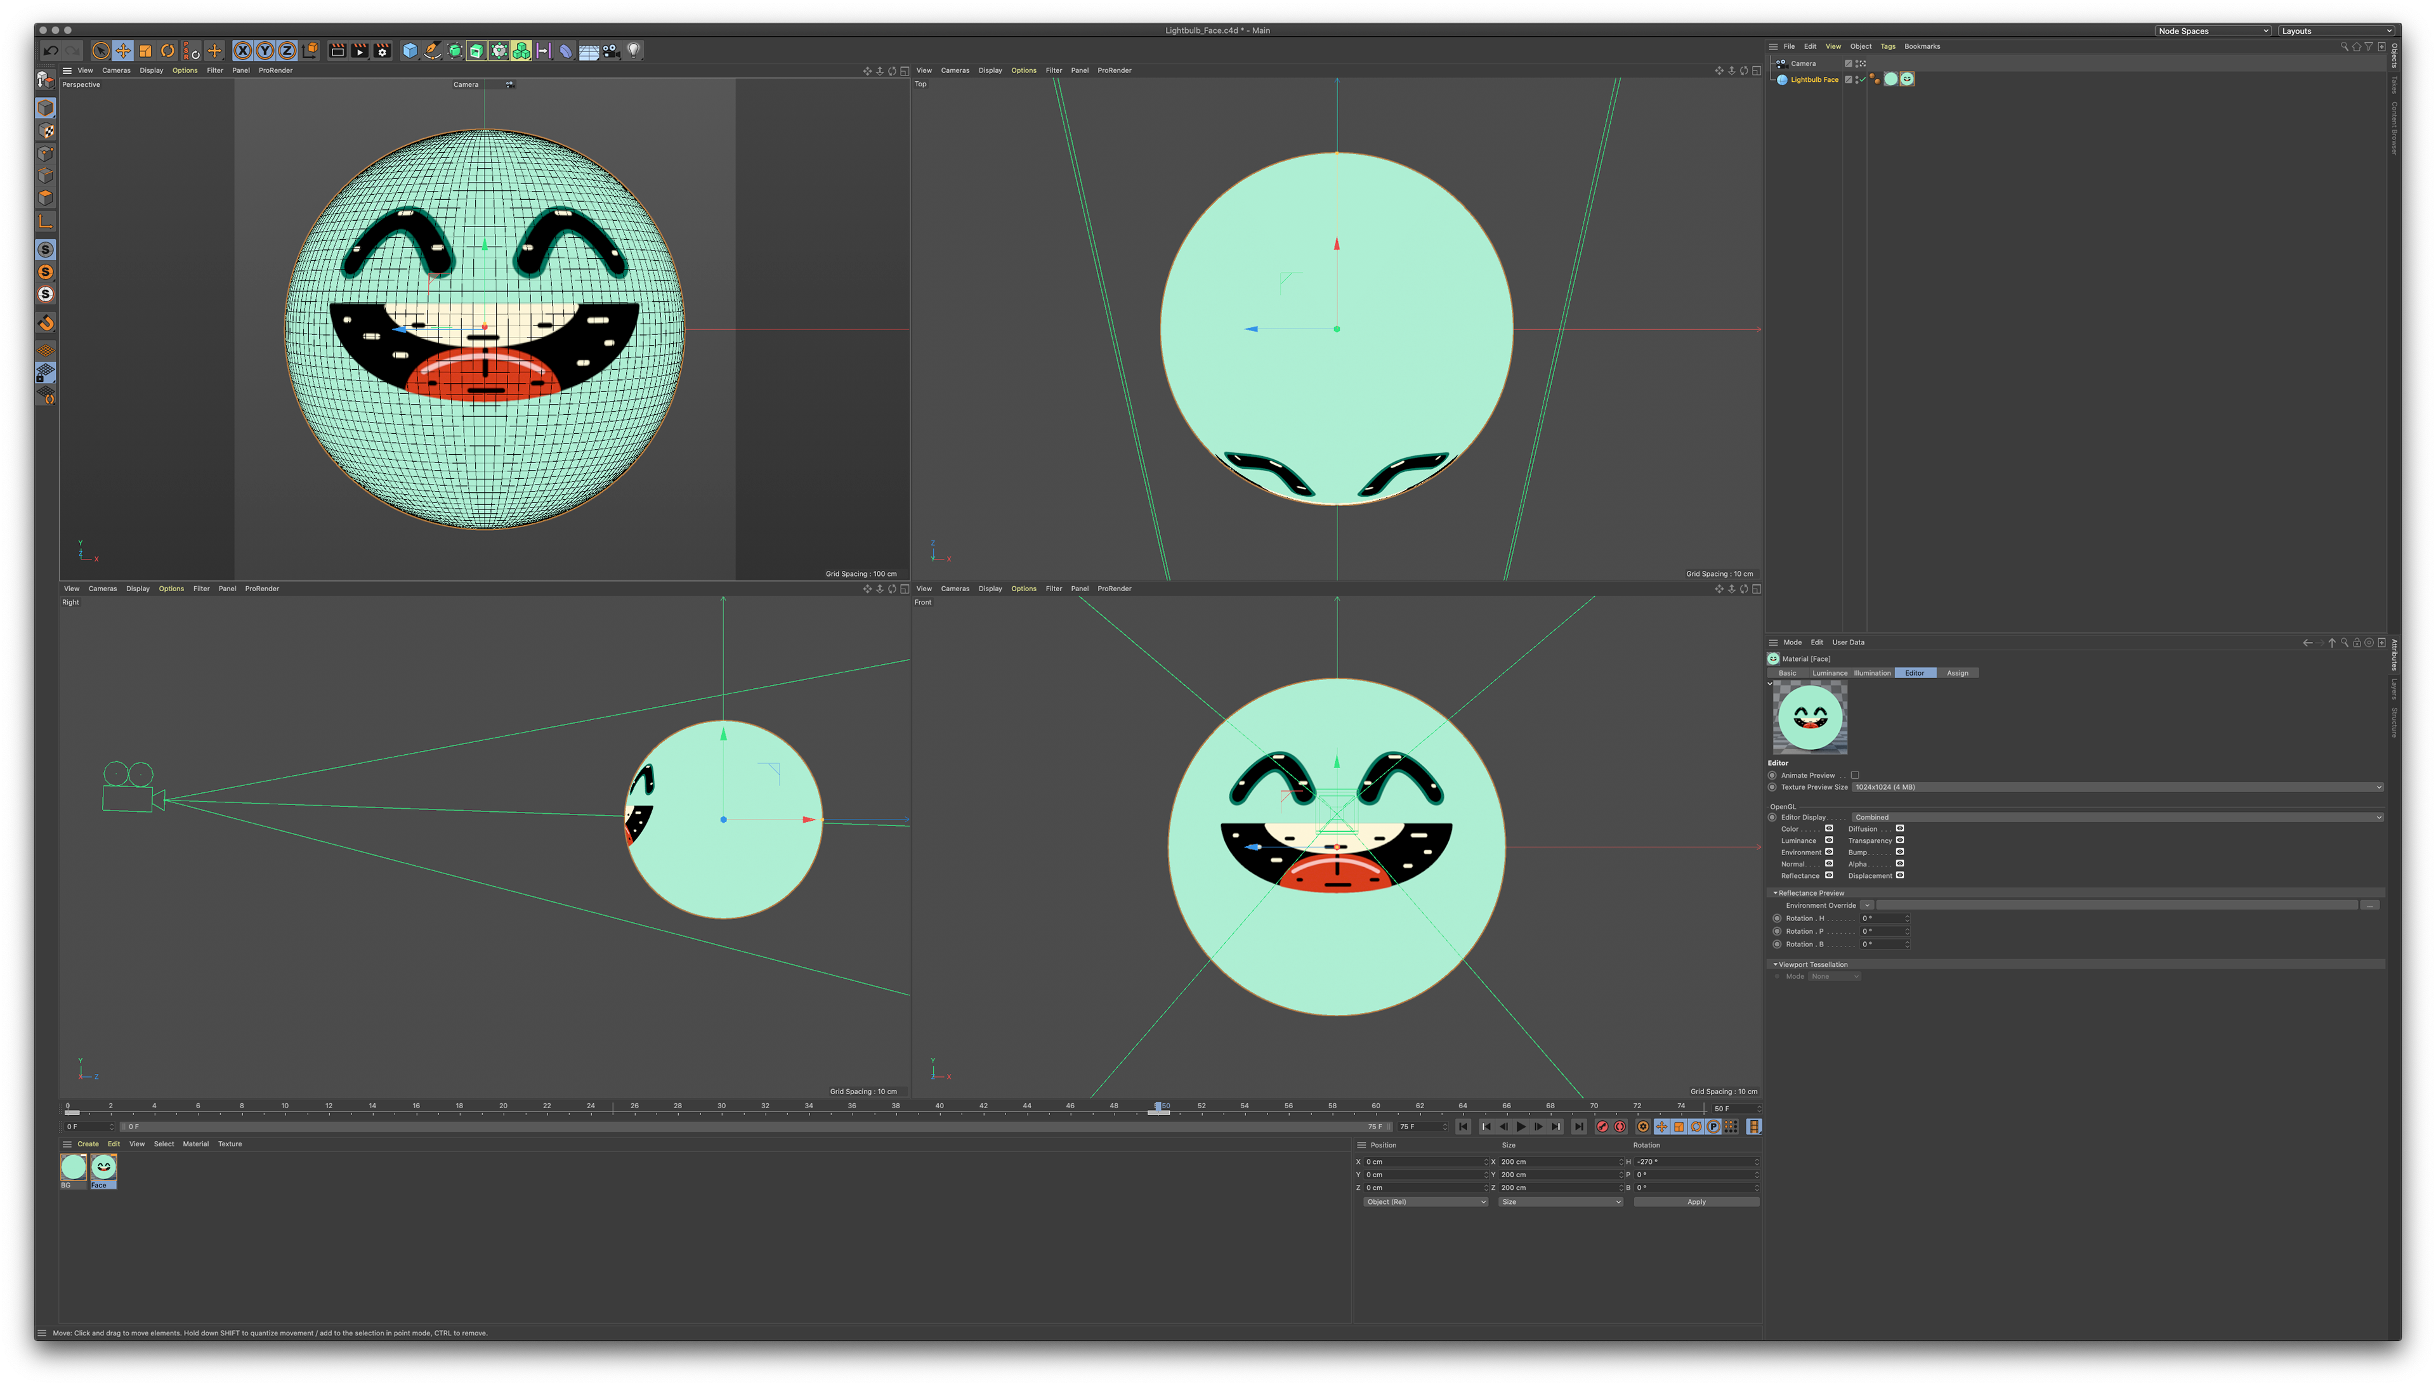Viewport: 2436px width, 1386px height.
Task: Switch to the Assign material tab
Action: pos(1957,673)
